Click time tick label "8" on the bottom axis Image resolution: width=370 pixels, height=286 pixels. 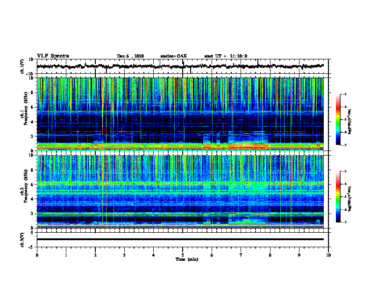270,255
